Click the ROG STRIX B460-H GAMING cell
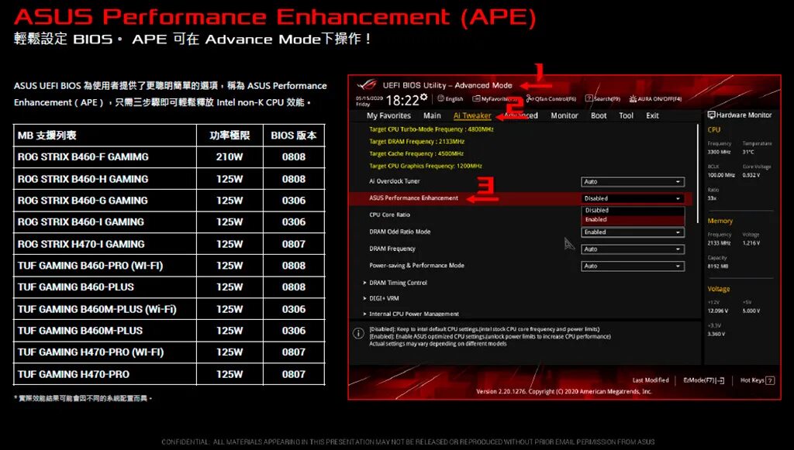This screenshot has height=450, width=794. (105, 179)
